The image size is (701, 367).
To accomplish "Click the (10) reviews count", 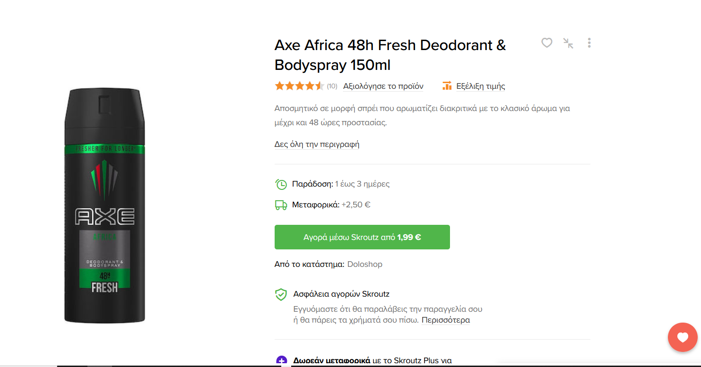I will (x=332, y=86).
